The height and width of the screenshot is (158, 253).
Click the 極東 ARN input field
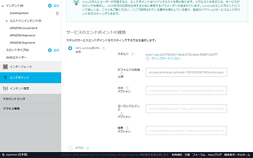186,131
